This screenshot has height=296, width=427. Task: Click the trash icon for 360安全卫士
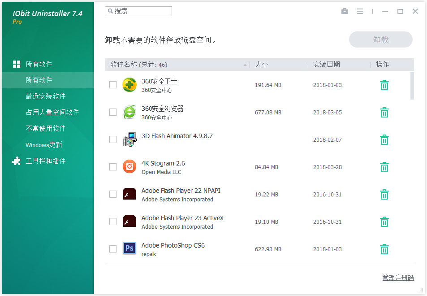coord(384,85)
